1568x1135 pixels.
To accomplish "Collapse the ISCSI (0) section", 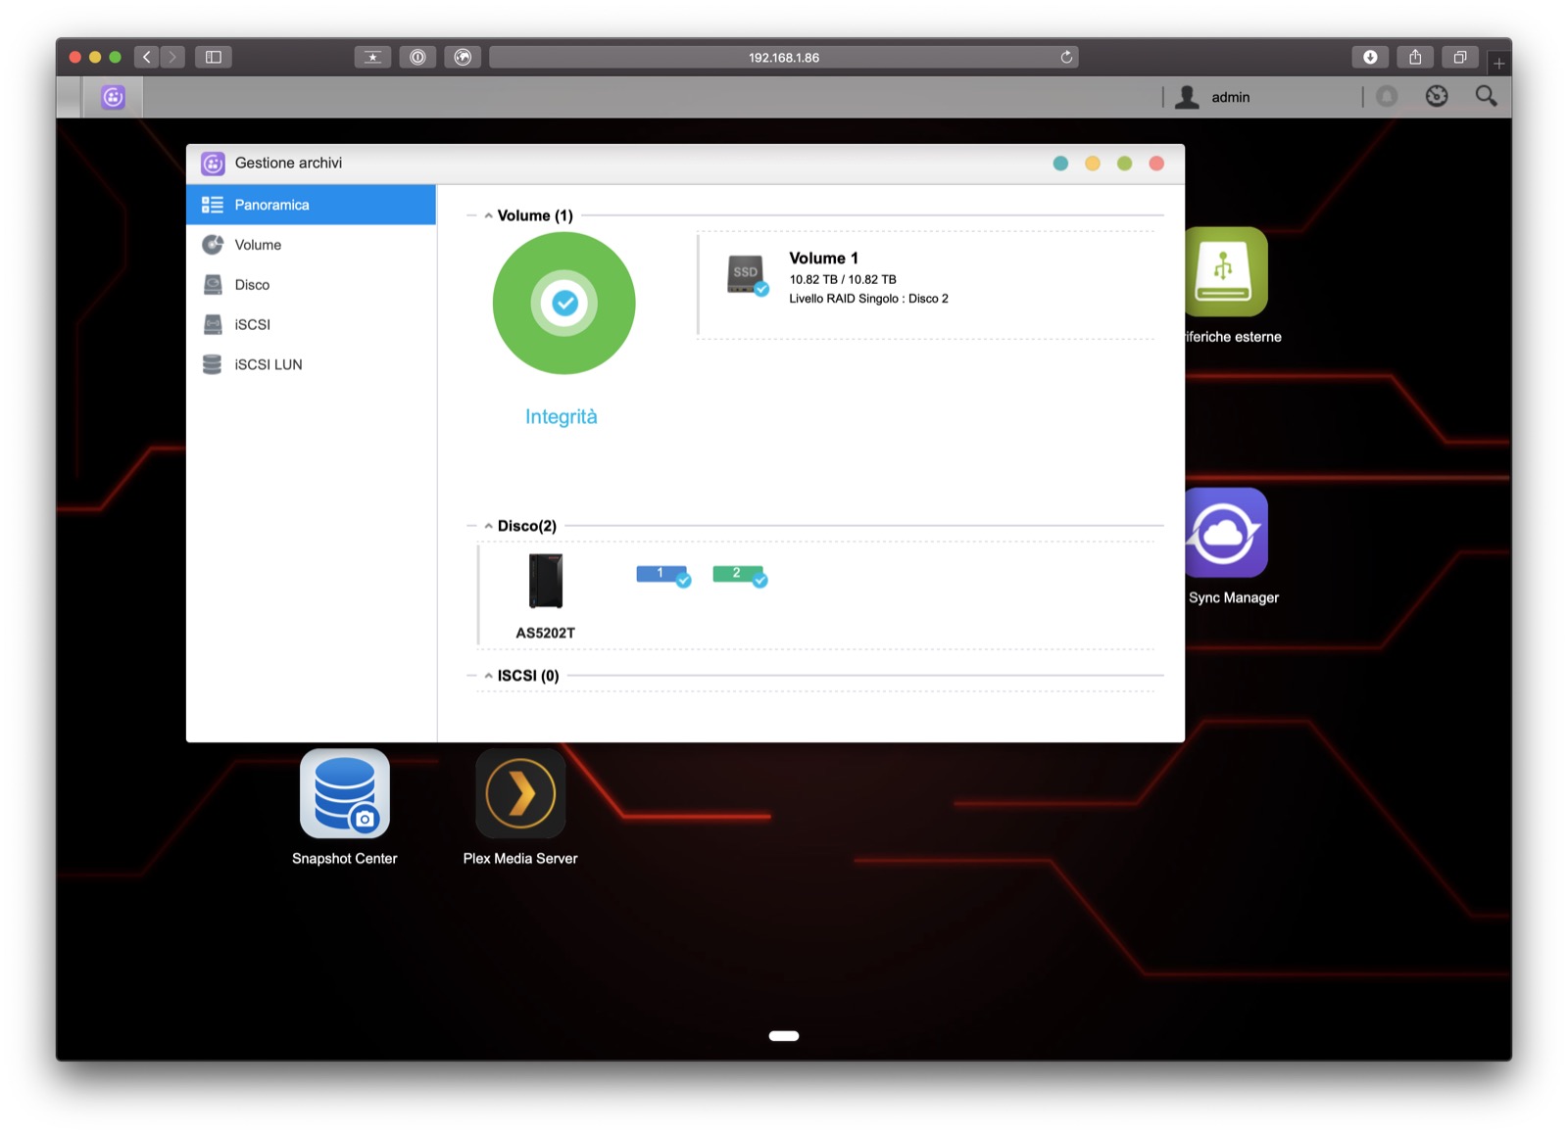I will tap(488, 676).
